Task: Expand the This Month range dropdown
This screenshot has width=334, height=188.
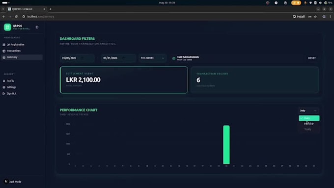Action: (x=152, y=58)
